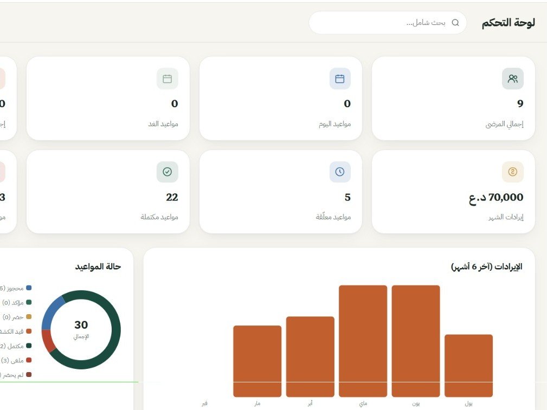Click the مواعيد اليوم label

334,124
